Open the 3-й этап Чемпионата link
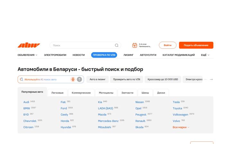 (145, 45)
